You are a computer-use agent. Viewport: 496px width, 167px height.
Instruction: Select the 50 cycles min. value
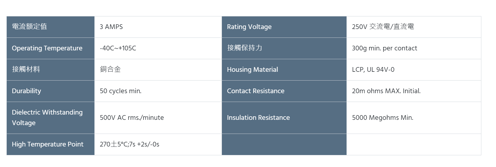[x=120, y=91]
